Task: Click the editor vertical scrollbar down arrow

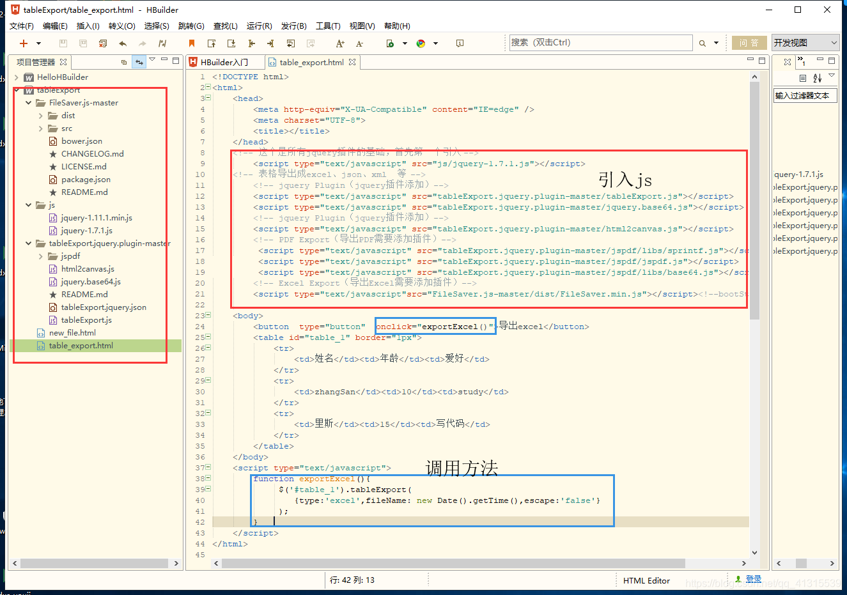Action: [x=754, y=552]
